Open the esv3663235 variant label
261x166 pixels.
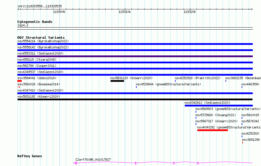[x=243, y=78]
